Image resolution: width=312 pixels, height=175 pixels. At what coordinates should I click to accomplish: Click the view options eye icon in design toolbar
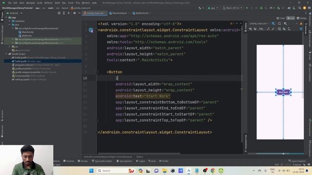coord(251,29)
